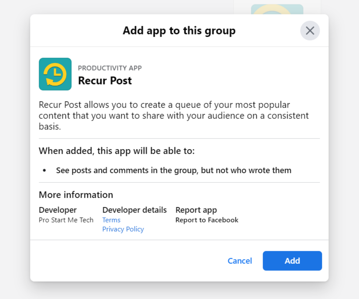The width and height of the screenshot is (359, 299).
Task: Click Report to Facebook
Action: tap(207, 220)
